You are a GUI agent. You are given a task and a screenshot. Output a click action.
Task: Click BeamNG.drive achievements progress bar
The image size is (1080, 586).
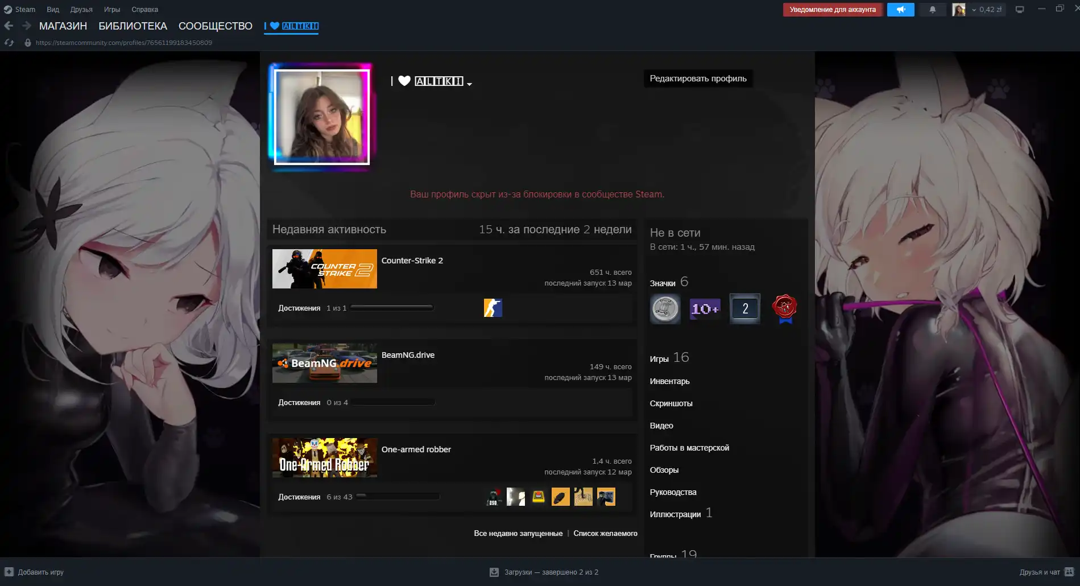tap(394, 402)
